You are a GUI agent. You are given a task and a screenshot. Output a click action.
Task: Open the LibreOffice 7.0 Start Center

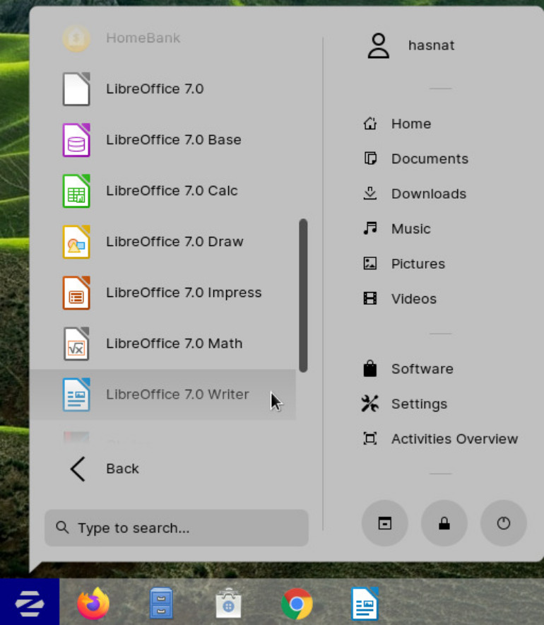coord(162,88)
